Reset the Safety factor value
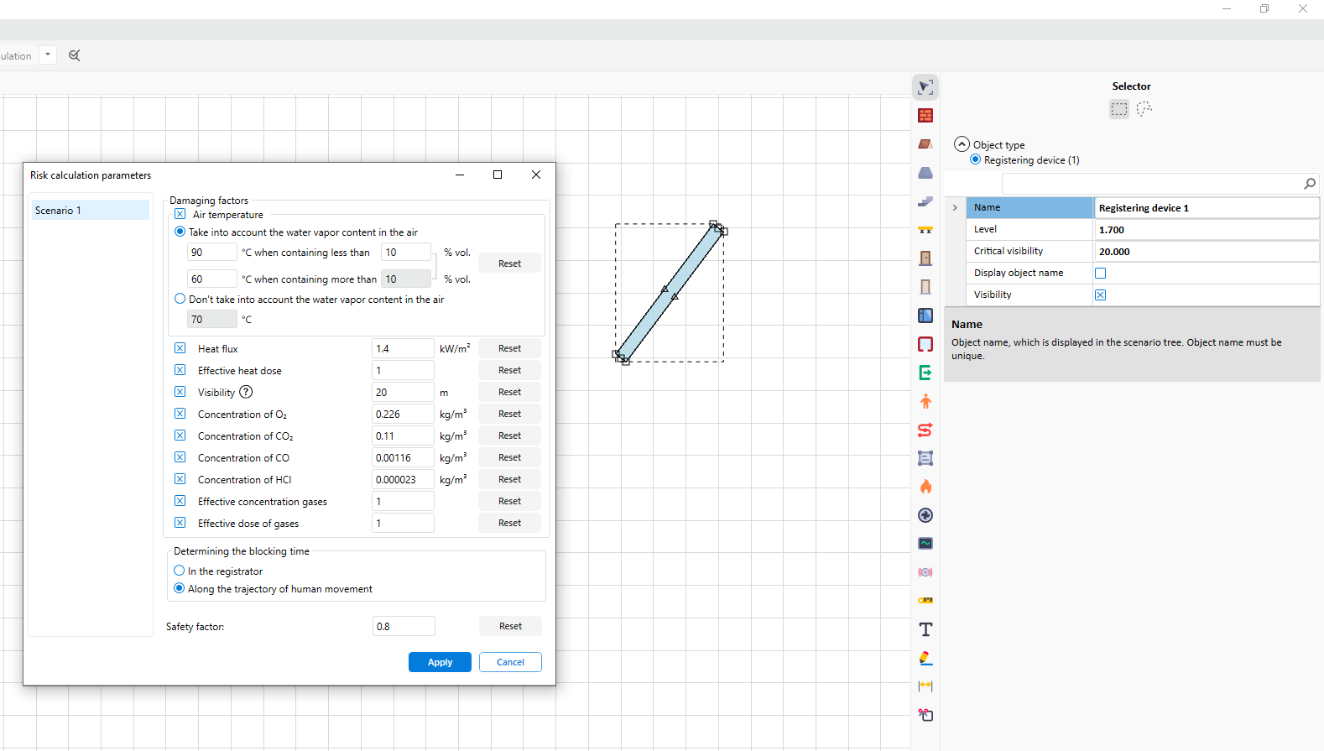The height and width of the screenshot is (751, 1324). (x=510, y=626)
